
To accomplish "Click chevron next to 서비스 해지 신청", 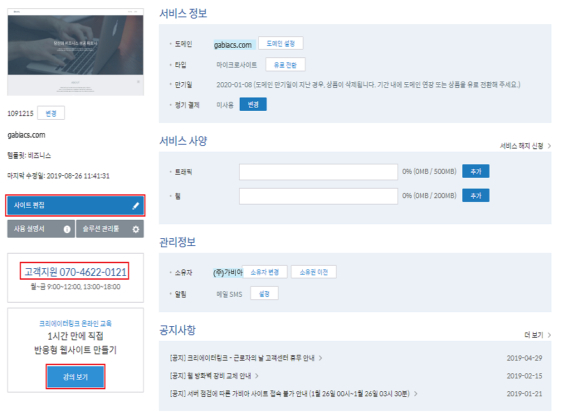I will (549, 146).
